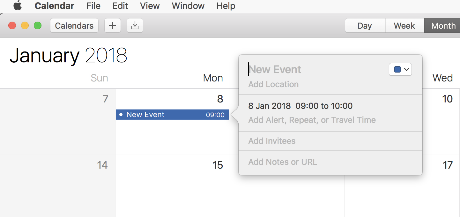Click Add Invitees in event popover
The height and width of the screenshot is (217, 460).
point(272,141)
